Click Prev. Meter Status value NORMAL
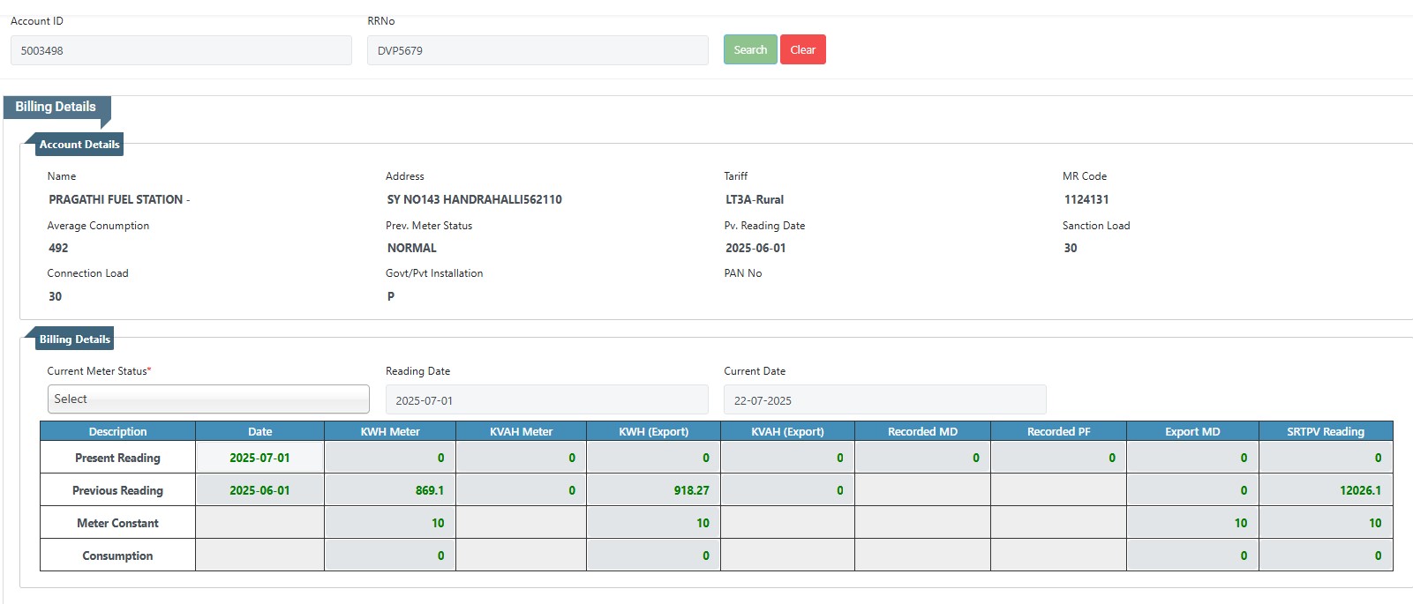Screen dimensions: 1413x604 click(x=411, y=248)
